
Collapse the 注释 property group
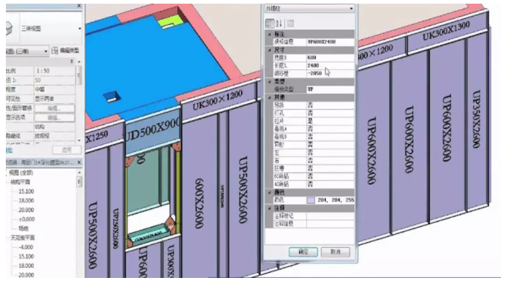point(270,208)
